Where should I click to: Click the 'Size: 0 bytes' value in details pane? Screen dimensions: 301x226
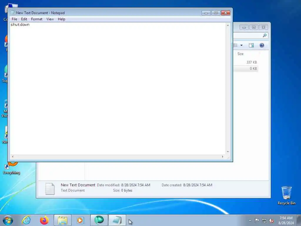(x=127, y=190)
